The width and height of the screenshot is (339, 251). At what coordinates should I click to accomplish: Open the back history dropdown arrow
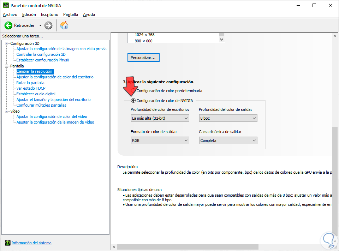40,25
